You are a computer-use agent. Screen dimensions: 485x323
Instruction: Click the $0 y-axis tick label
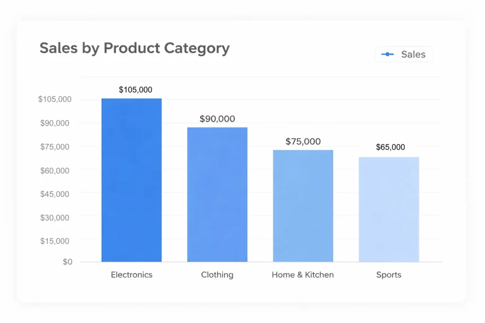68,262
